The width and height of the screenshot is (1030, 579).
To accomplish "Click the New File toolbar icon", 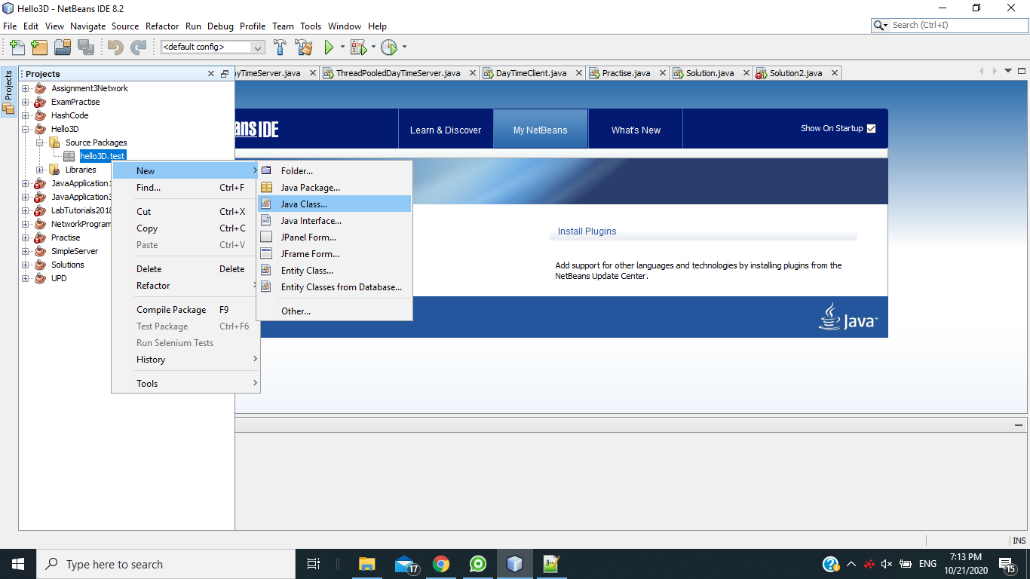I will pos(17,47).
